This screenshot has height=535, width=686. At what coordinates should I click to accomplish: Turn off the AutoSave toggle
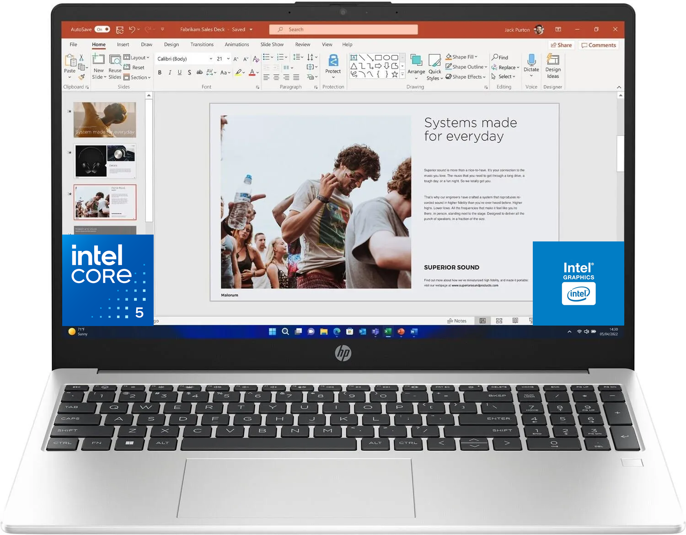click(x=102, y=29)
